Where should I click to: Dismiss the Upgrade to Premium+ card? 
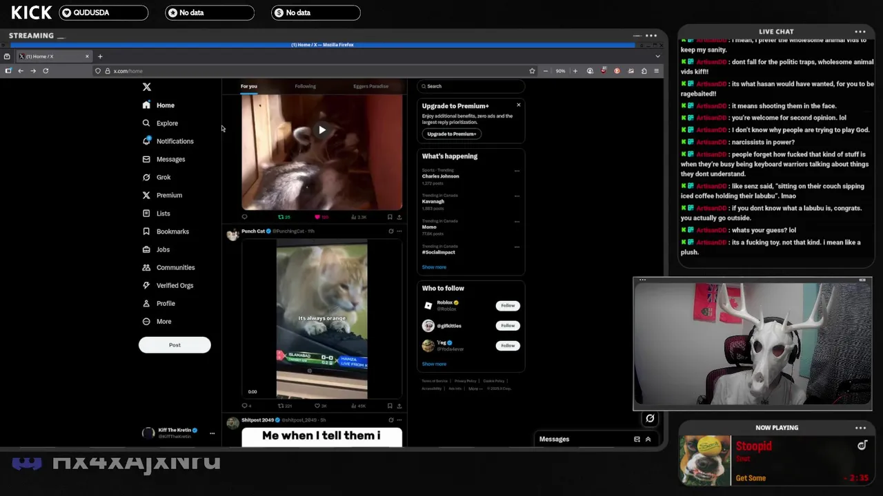click(x=519, y=105)
